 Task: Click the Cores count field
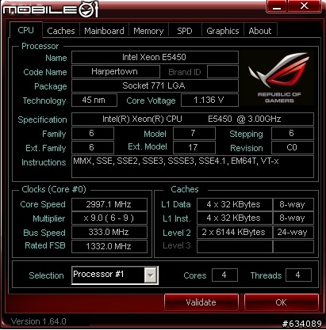(x=224, y=275)
